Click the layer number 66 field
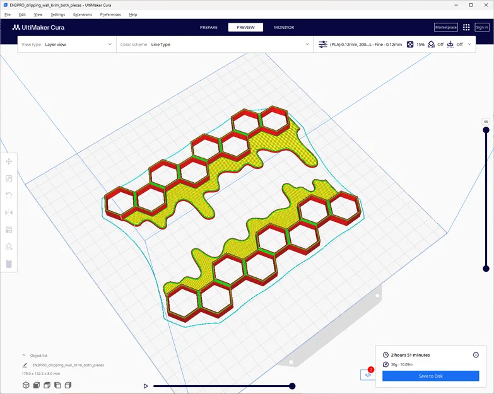This screenshot has height=394, width=494. pos(486,122)
